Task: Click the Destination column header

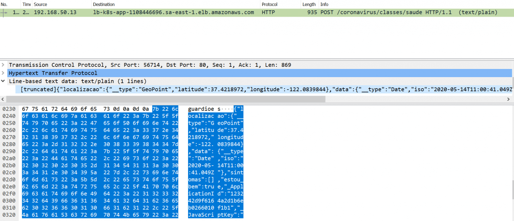Action: coord(104,4)
